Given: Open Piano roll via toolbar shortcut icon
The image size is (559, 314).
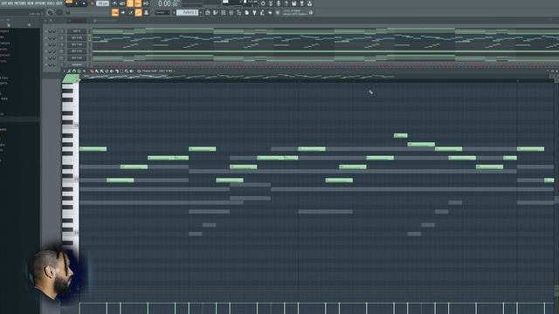Looking at the screenshot, I should pyautogui.click(x=216, y=12).
